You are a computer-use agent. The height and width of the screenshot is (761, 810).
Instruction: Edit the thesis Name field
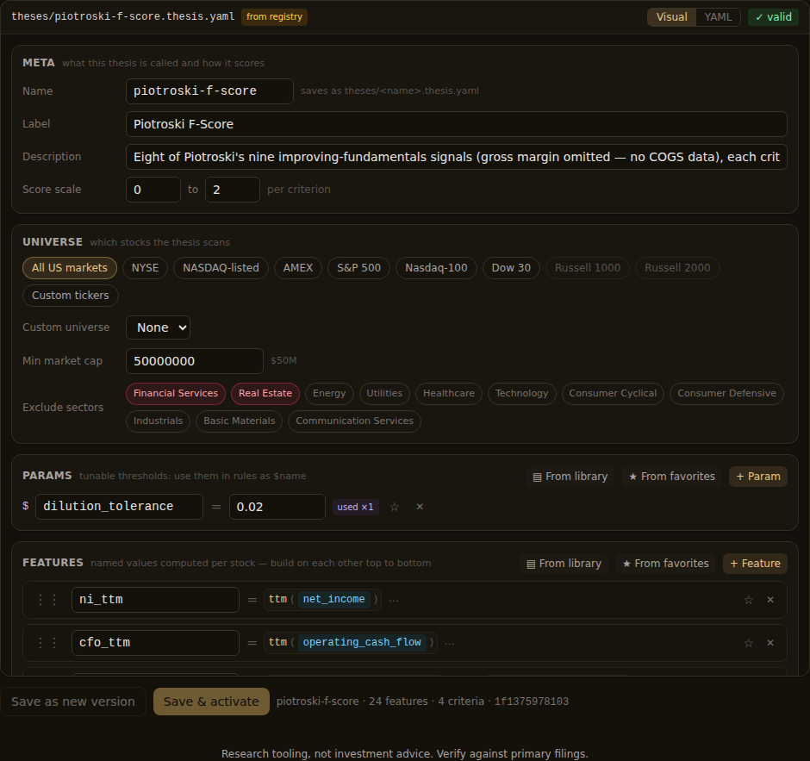tap(209, 91)
